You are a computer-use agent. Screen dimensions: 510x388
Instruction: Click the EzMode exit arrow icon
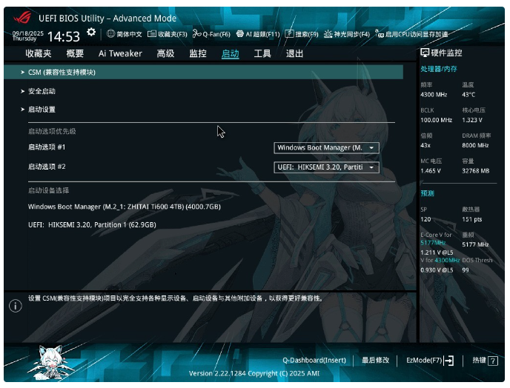click(x=449, y=361)
